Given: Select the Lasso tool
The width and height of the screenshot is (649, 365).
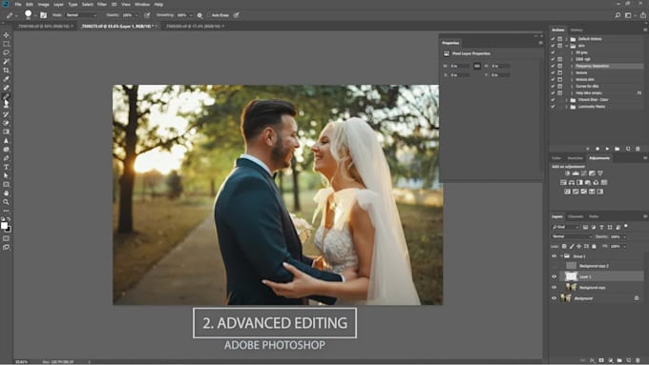Looking at the screenshot, I should [7, 52].
